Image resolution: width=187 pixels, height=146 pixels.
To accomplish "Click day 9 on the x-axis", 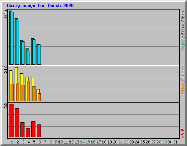I will 56,142.
